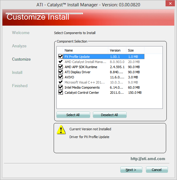
Task: Click the Driver for PX Profile Update text
Action: (89, 137)
